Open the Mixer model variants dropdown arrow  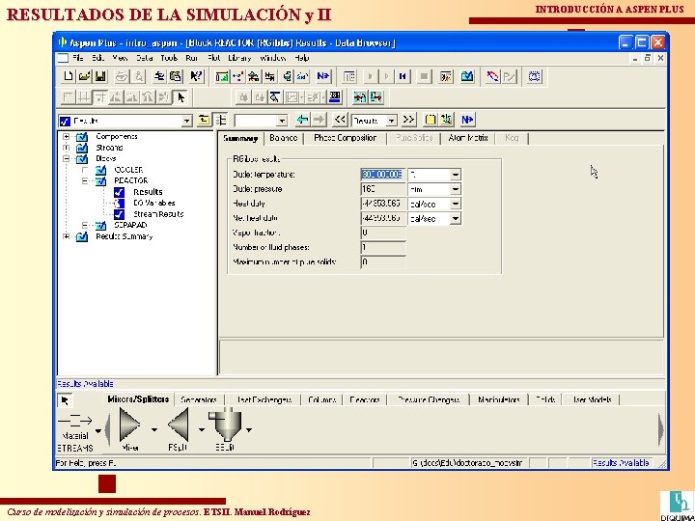pos(154,429)
